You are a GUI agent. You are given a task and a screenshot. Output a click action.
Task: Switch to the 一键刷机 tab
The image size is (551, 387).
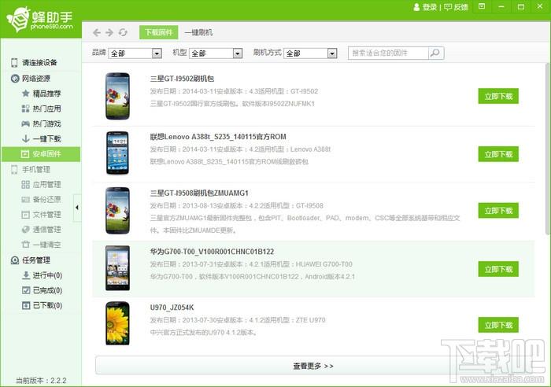point(198,33)
